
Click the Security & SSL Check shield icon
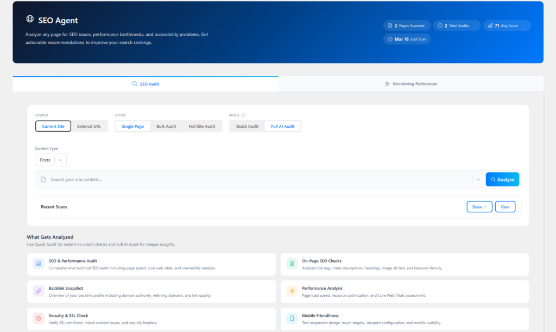tap(39, 318)
